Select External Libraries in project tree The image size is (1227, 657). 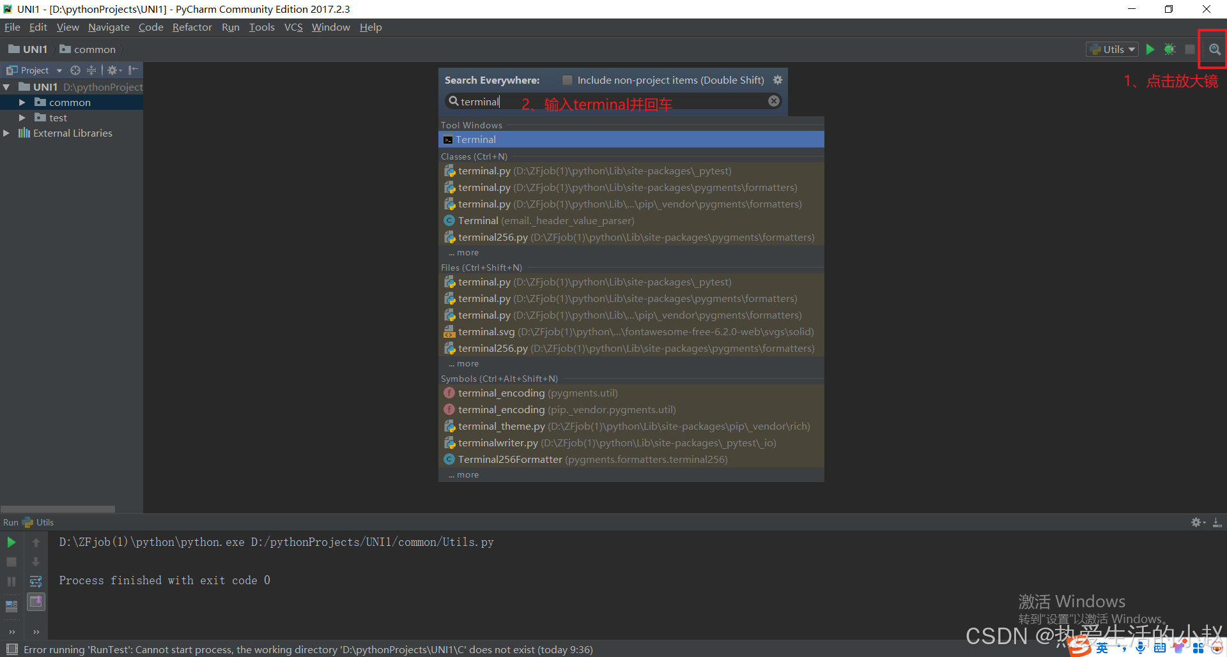click(x=72, y=133)
